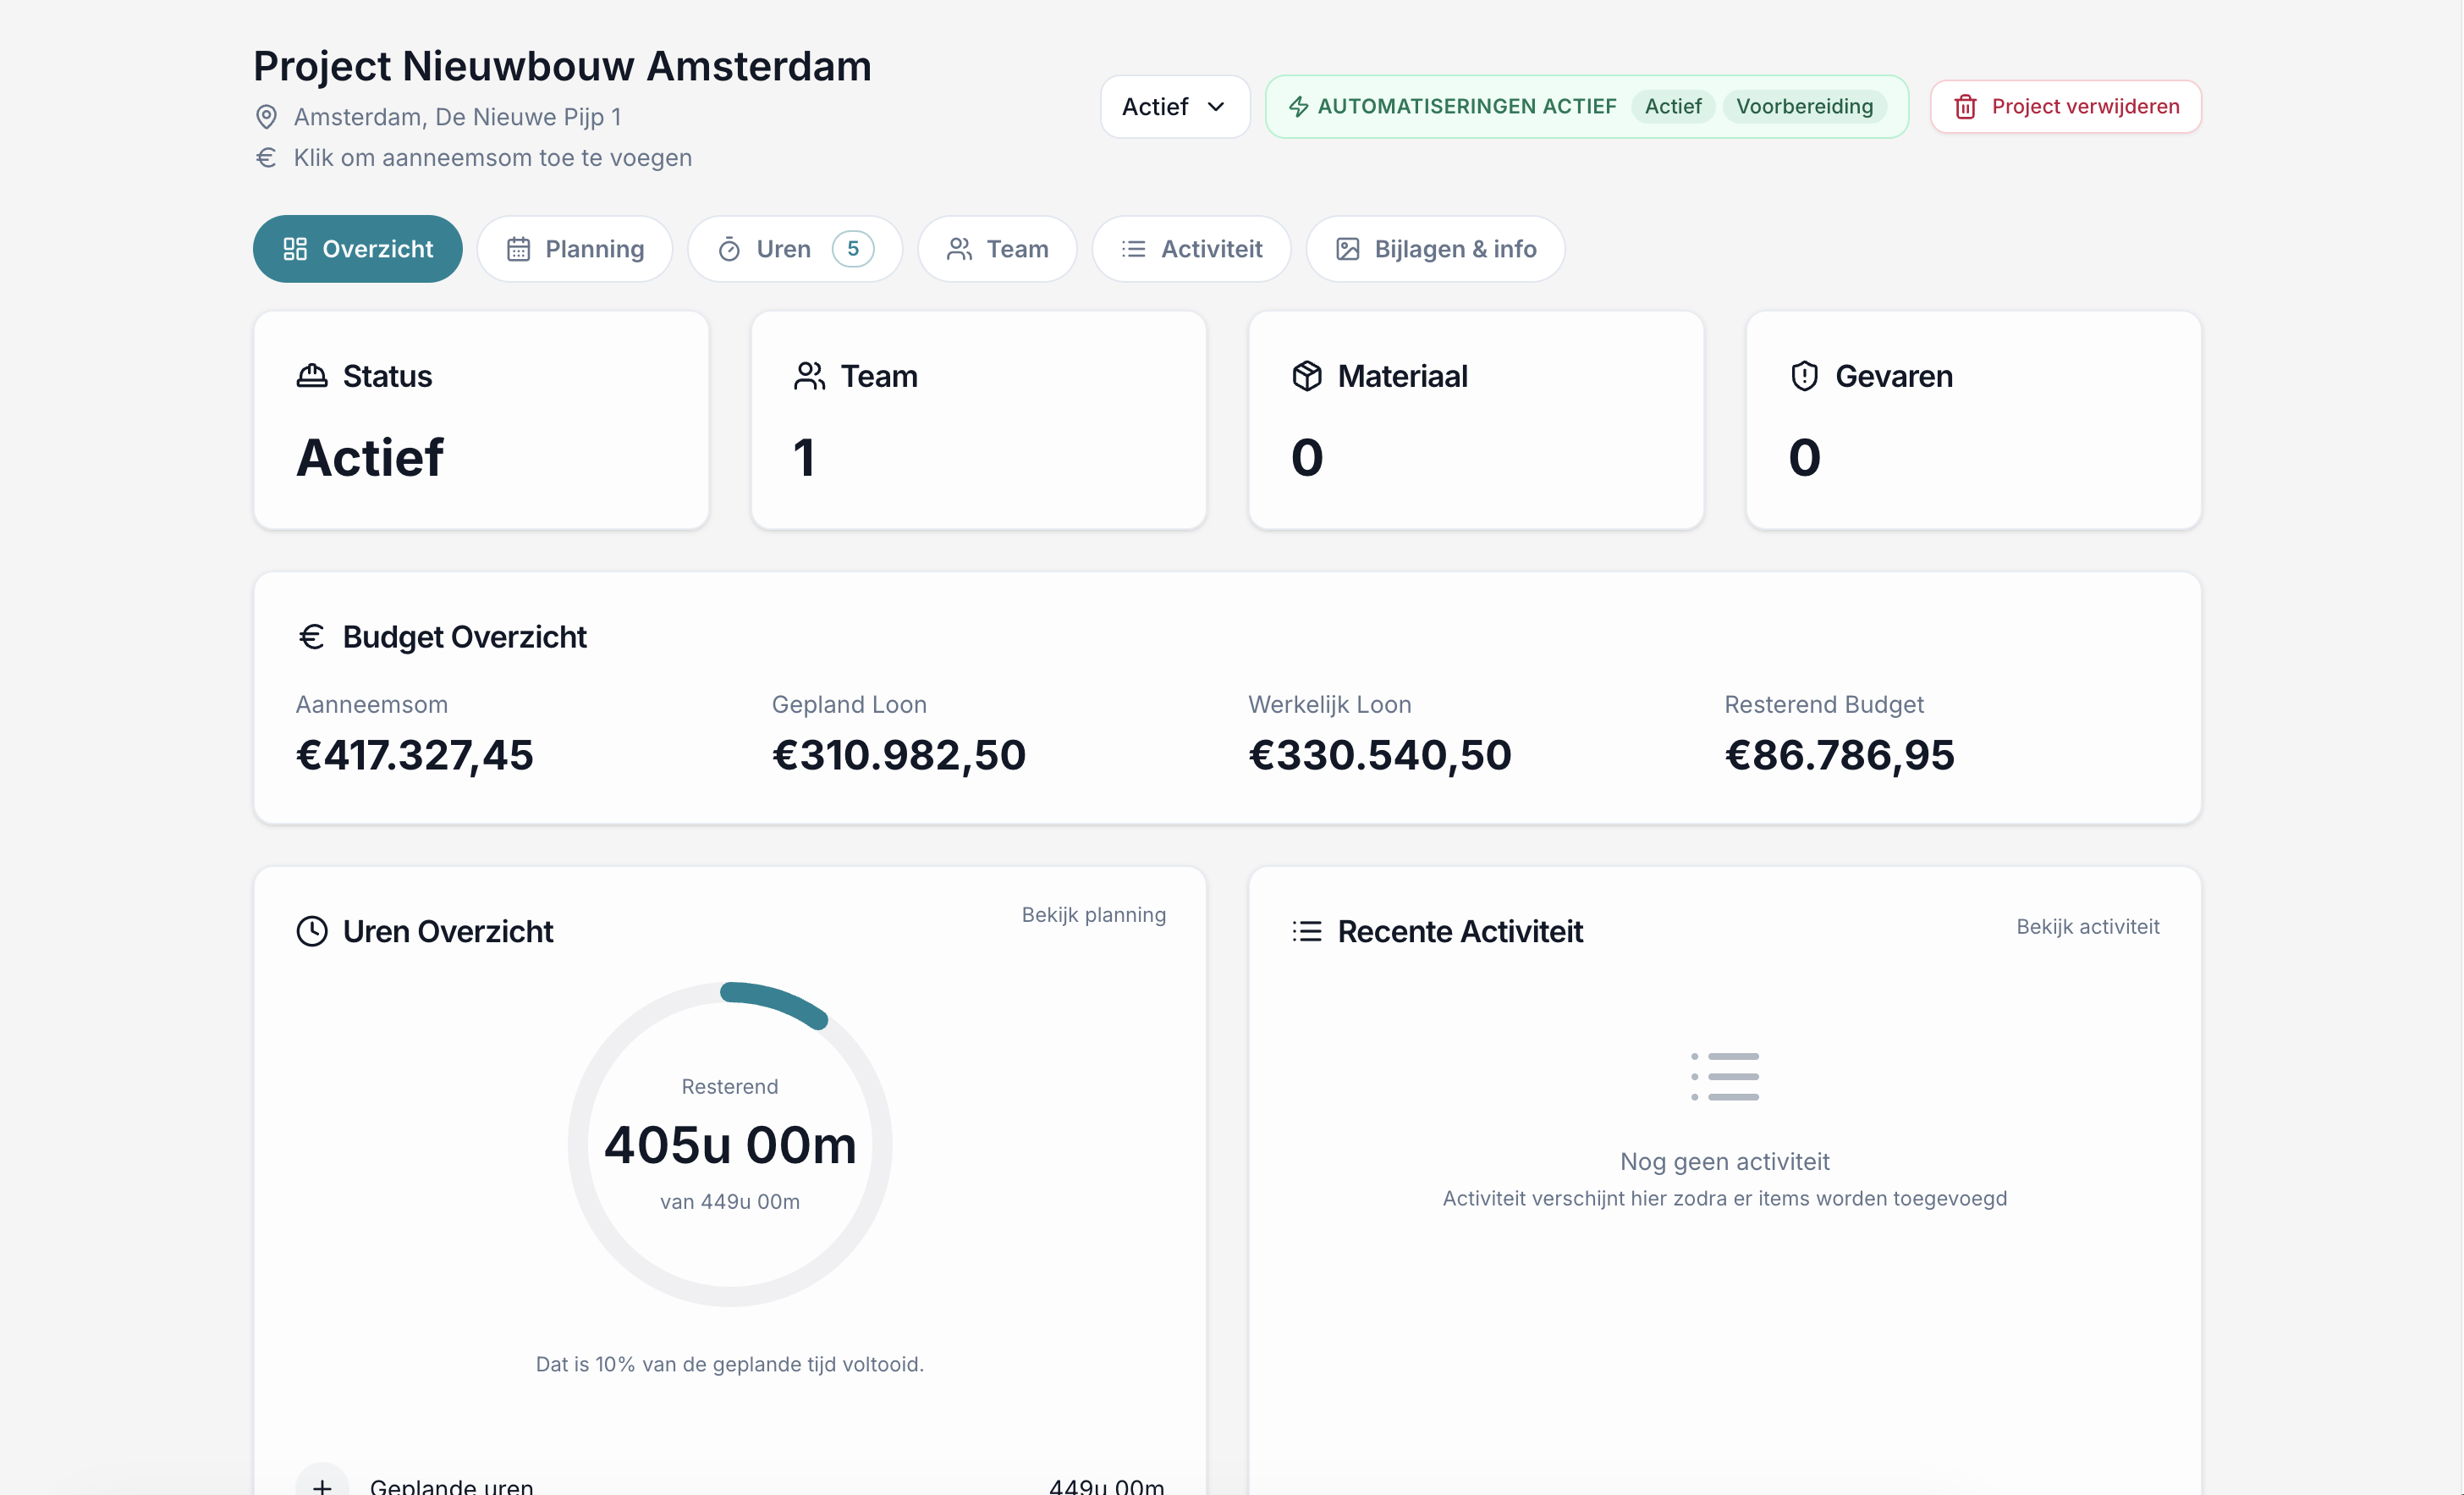Image resolution: width=2464 pixels, height=1495 pixels.
Task: Click the location pin icon by address
Action: pyautogui.click(x=266, y=117)
